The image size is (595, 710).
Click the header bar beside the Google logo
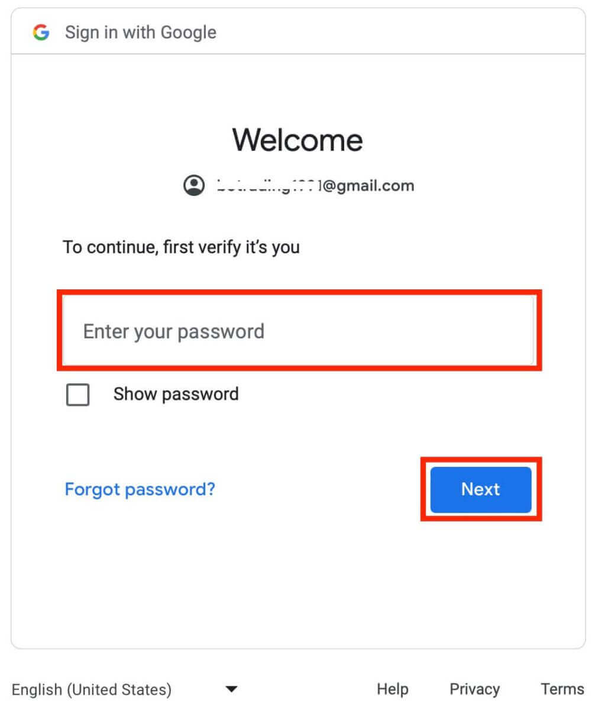pyautogui.click(x=298, y=31)
